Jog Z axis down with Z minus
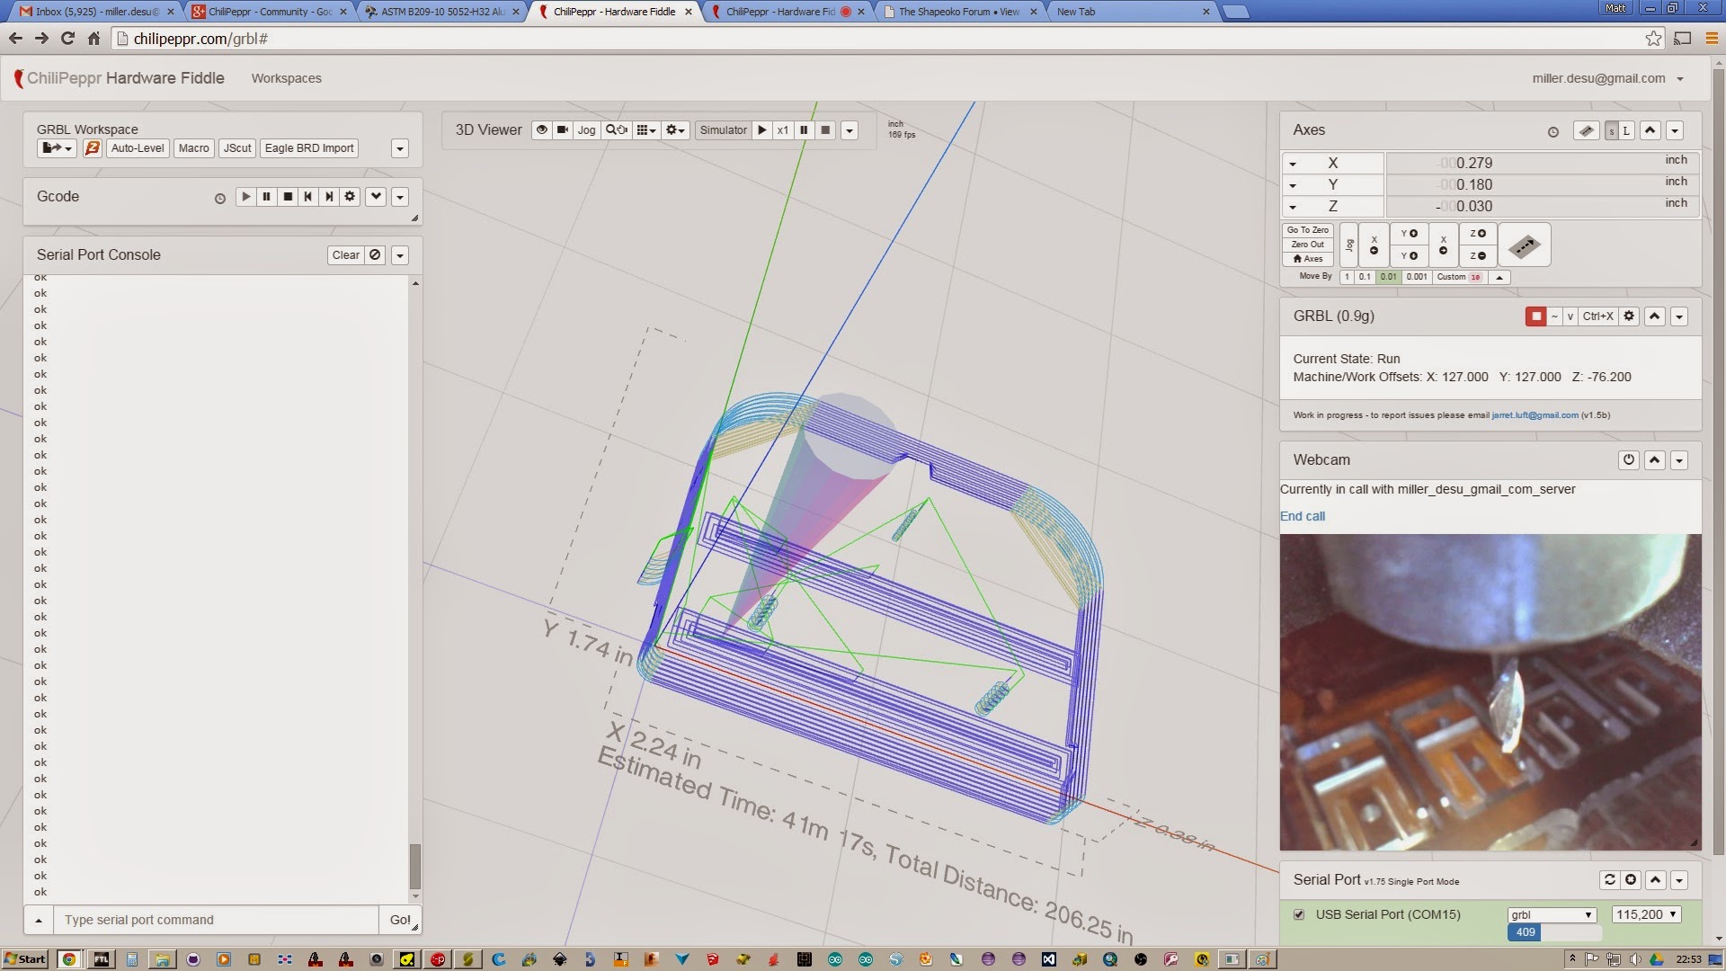 (1477, 255)
